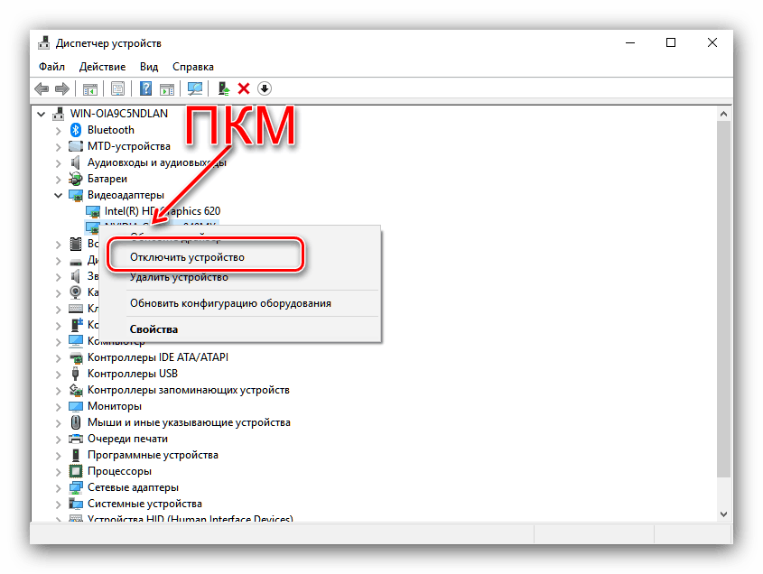Click the Системные устройства icon

point(76,504)
